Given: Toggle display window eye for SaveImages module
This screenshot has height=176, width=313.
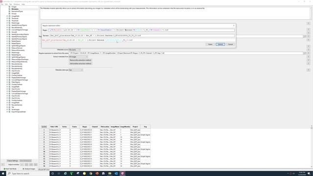Looking at the screenshot, I should pos(7,110).
